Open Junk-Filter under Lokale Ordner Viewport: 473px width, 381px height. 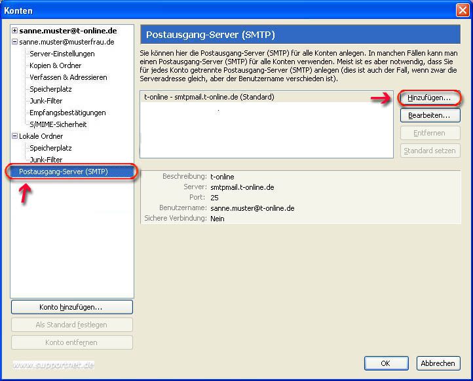46,160
